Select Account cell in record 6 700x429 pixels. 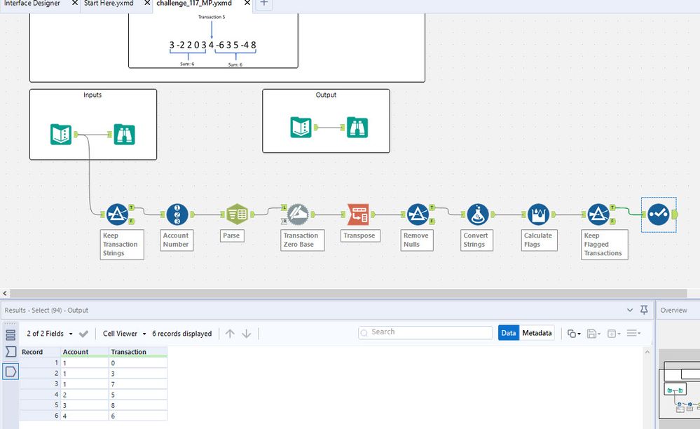[85, 416]
